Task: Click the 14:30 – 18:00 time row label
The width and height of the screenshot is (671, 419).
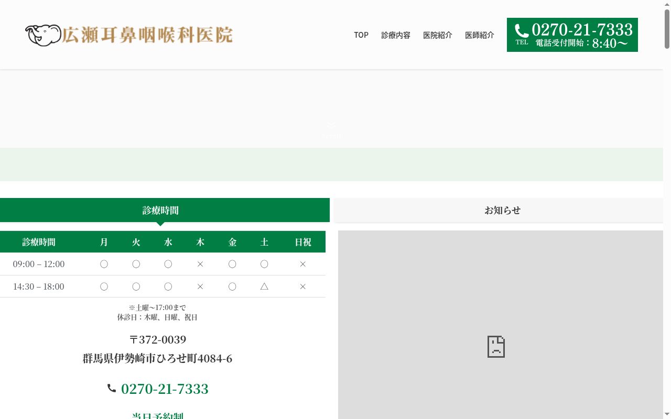Action: (39, 286)
